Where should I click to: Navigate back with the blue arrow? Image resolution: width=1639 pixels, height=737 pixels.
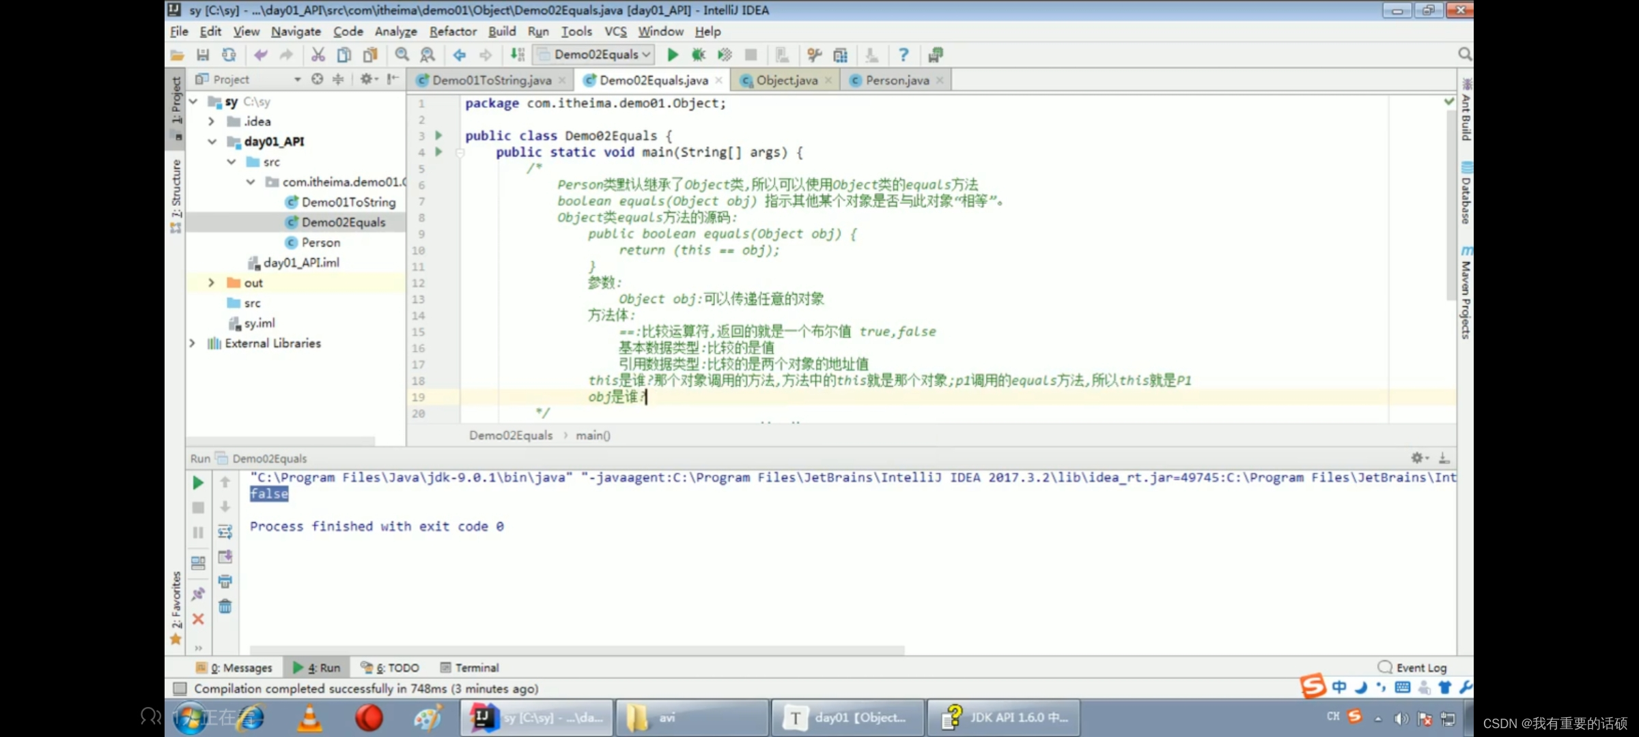point(459,55)
